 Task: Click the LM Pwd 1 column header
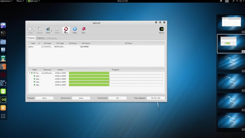point(73,43)
